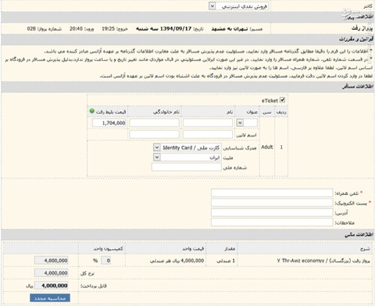Click the arrival time 20:40
The width and height of the screenshot is (375, 306).
(x=76, y=29)
